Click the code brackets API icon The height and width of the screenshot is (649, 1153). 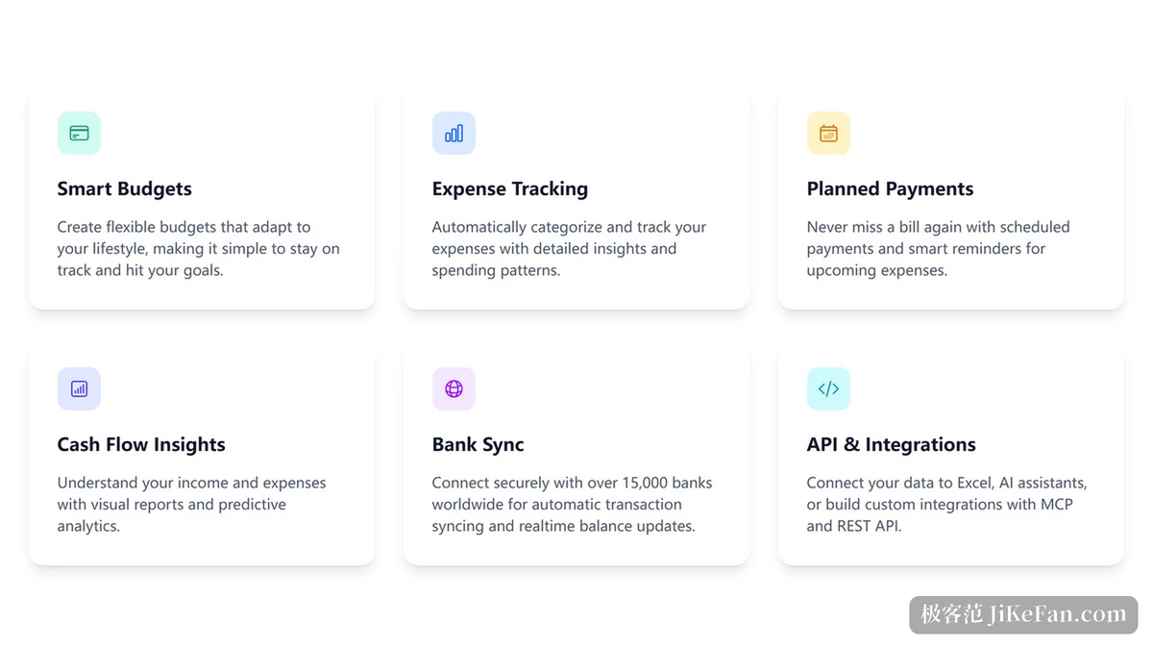[x=828, y=388]
